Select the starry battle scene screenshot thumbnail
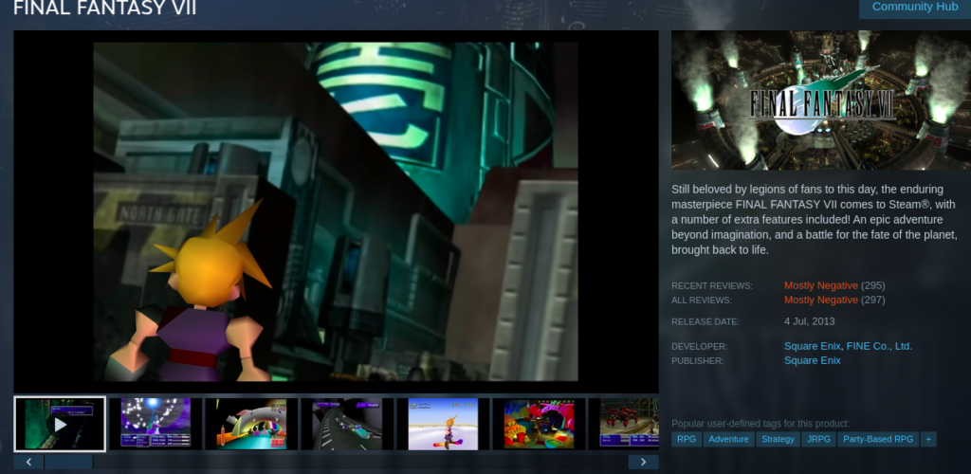Screen dimensions: 971x474 coord(156,424)
